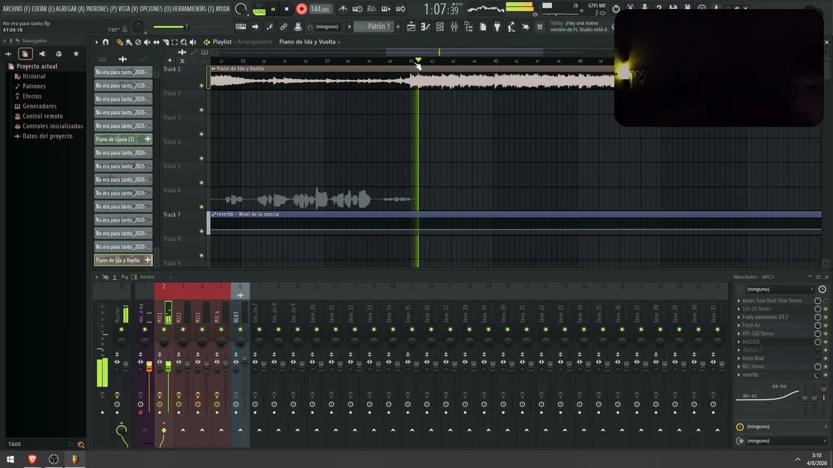
Task: Toggle the PAT/SONG mode switch
Action: click(259, 10)
